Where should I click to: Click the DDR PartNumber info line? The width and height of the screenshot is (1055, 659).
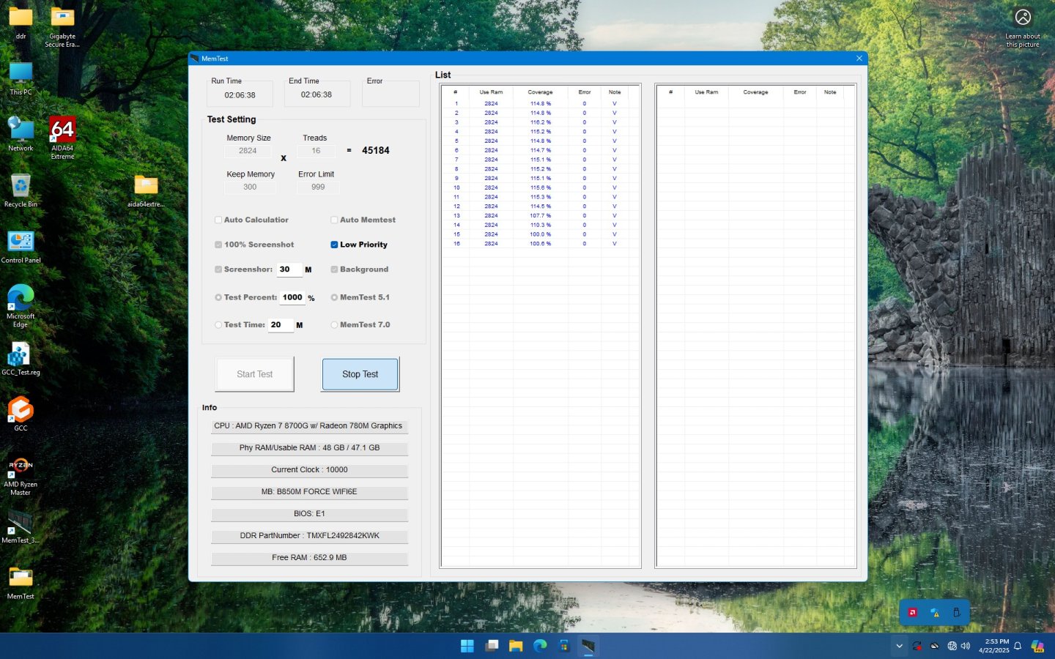point(309,536)
